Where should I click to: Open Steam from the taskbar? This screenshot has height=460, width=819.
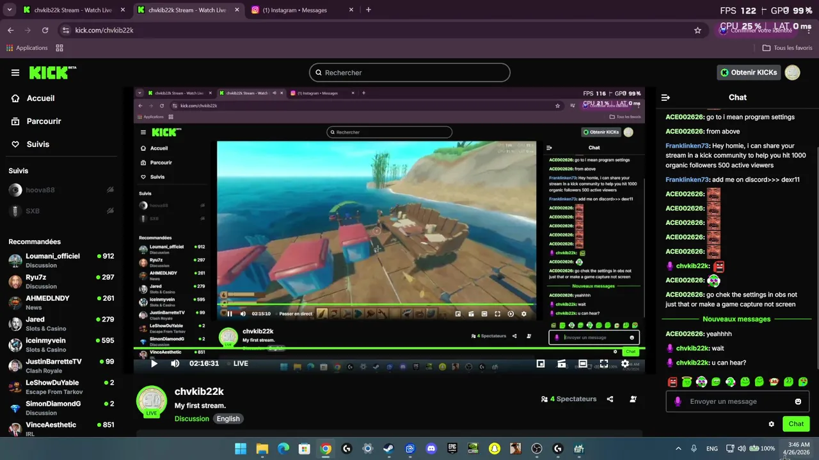coord(388,449)
